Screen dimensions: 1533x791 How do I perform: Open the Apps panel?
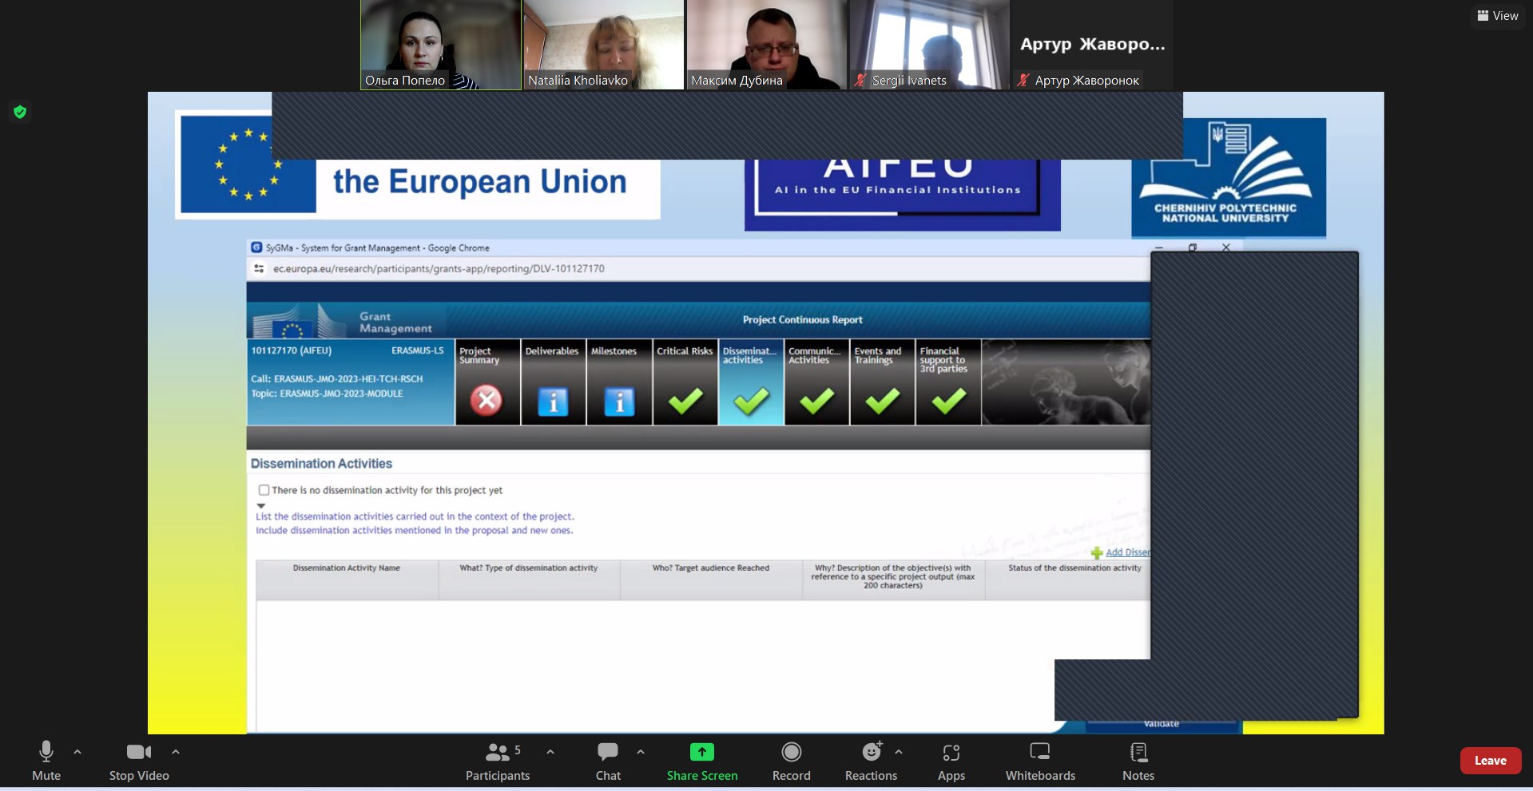(x=951, y=760)
